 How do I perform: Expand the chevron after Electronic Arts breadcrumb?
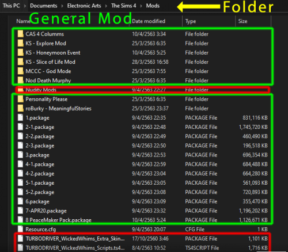coord(106,6)
